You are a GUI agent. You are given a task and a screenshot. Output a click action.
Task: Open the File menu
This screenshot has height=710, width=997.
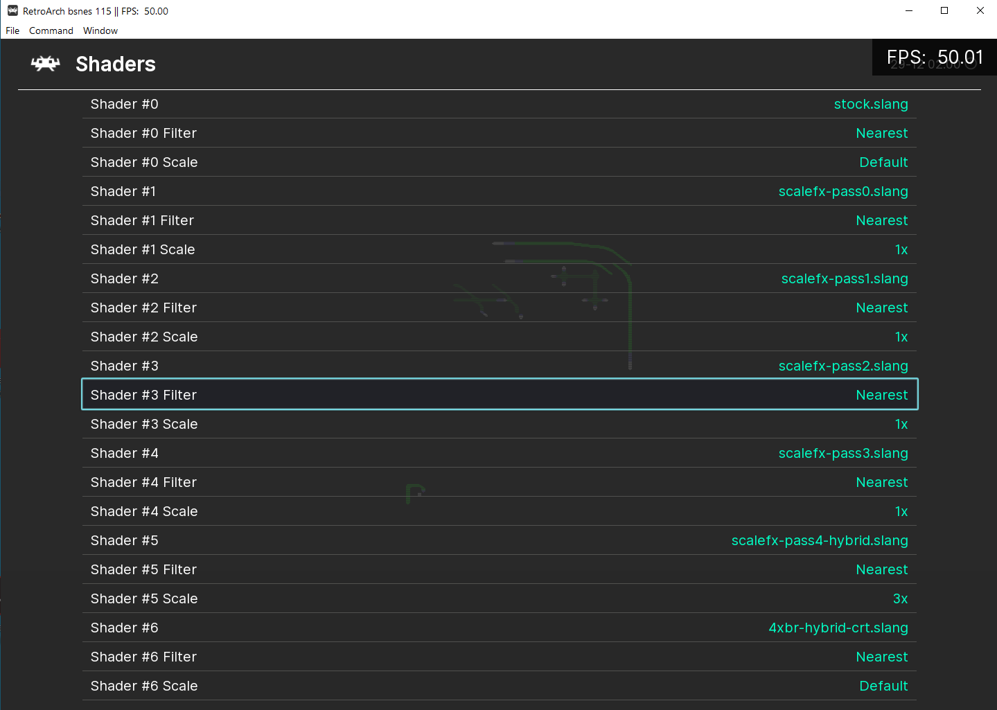12,30
